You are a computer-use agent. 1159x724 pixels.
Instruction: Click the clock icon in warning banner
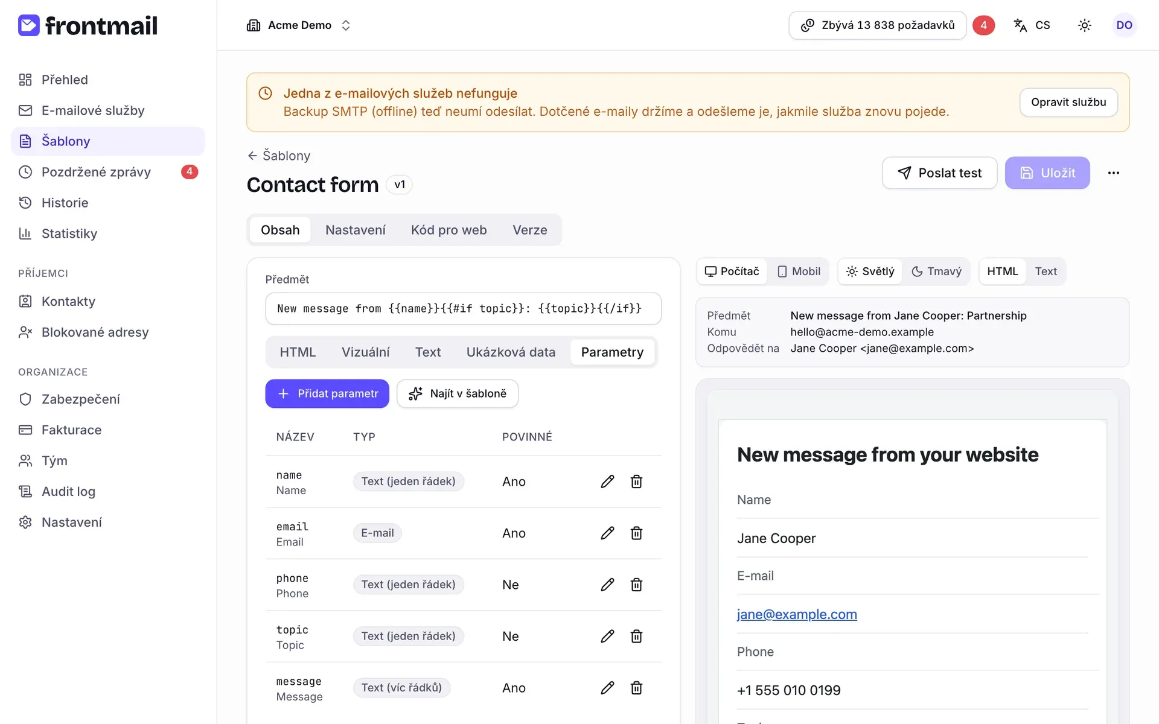click(265, 94)
